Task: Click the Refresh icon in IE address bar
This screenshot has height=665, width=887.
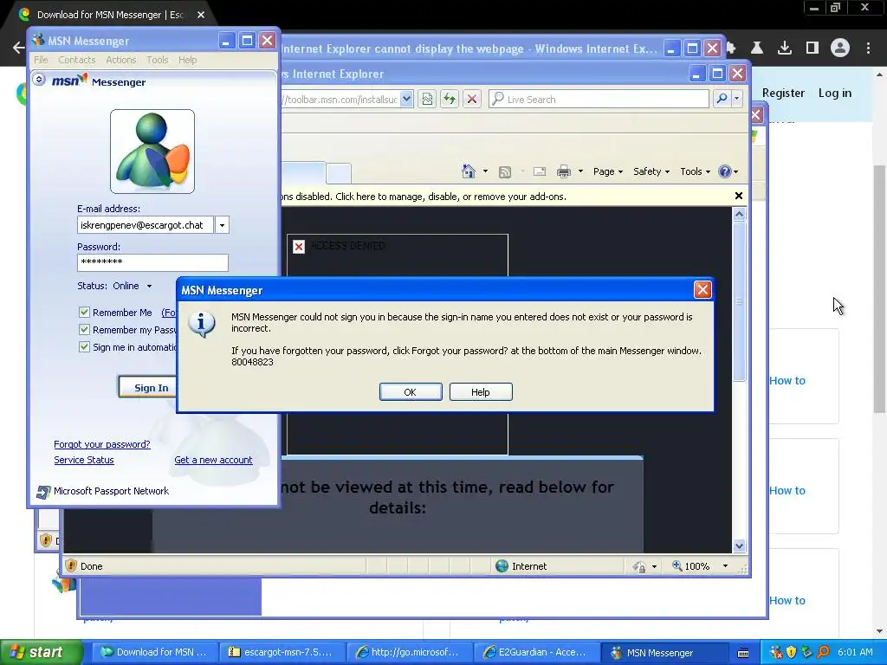Action: [x=450, y=100]
